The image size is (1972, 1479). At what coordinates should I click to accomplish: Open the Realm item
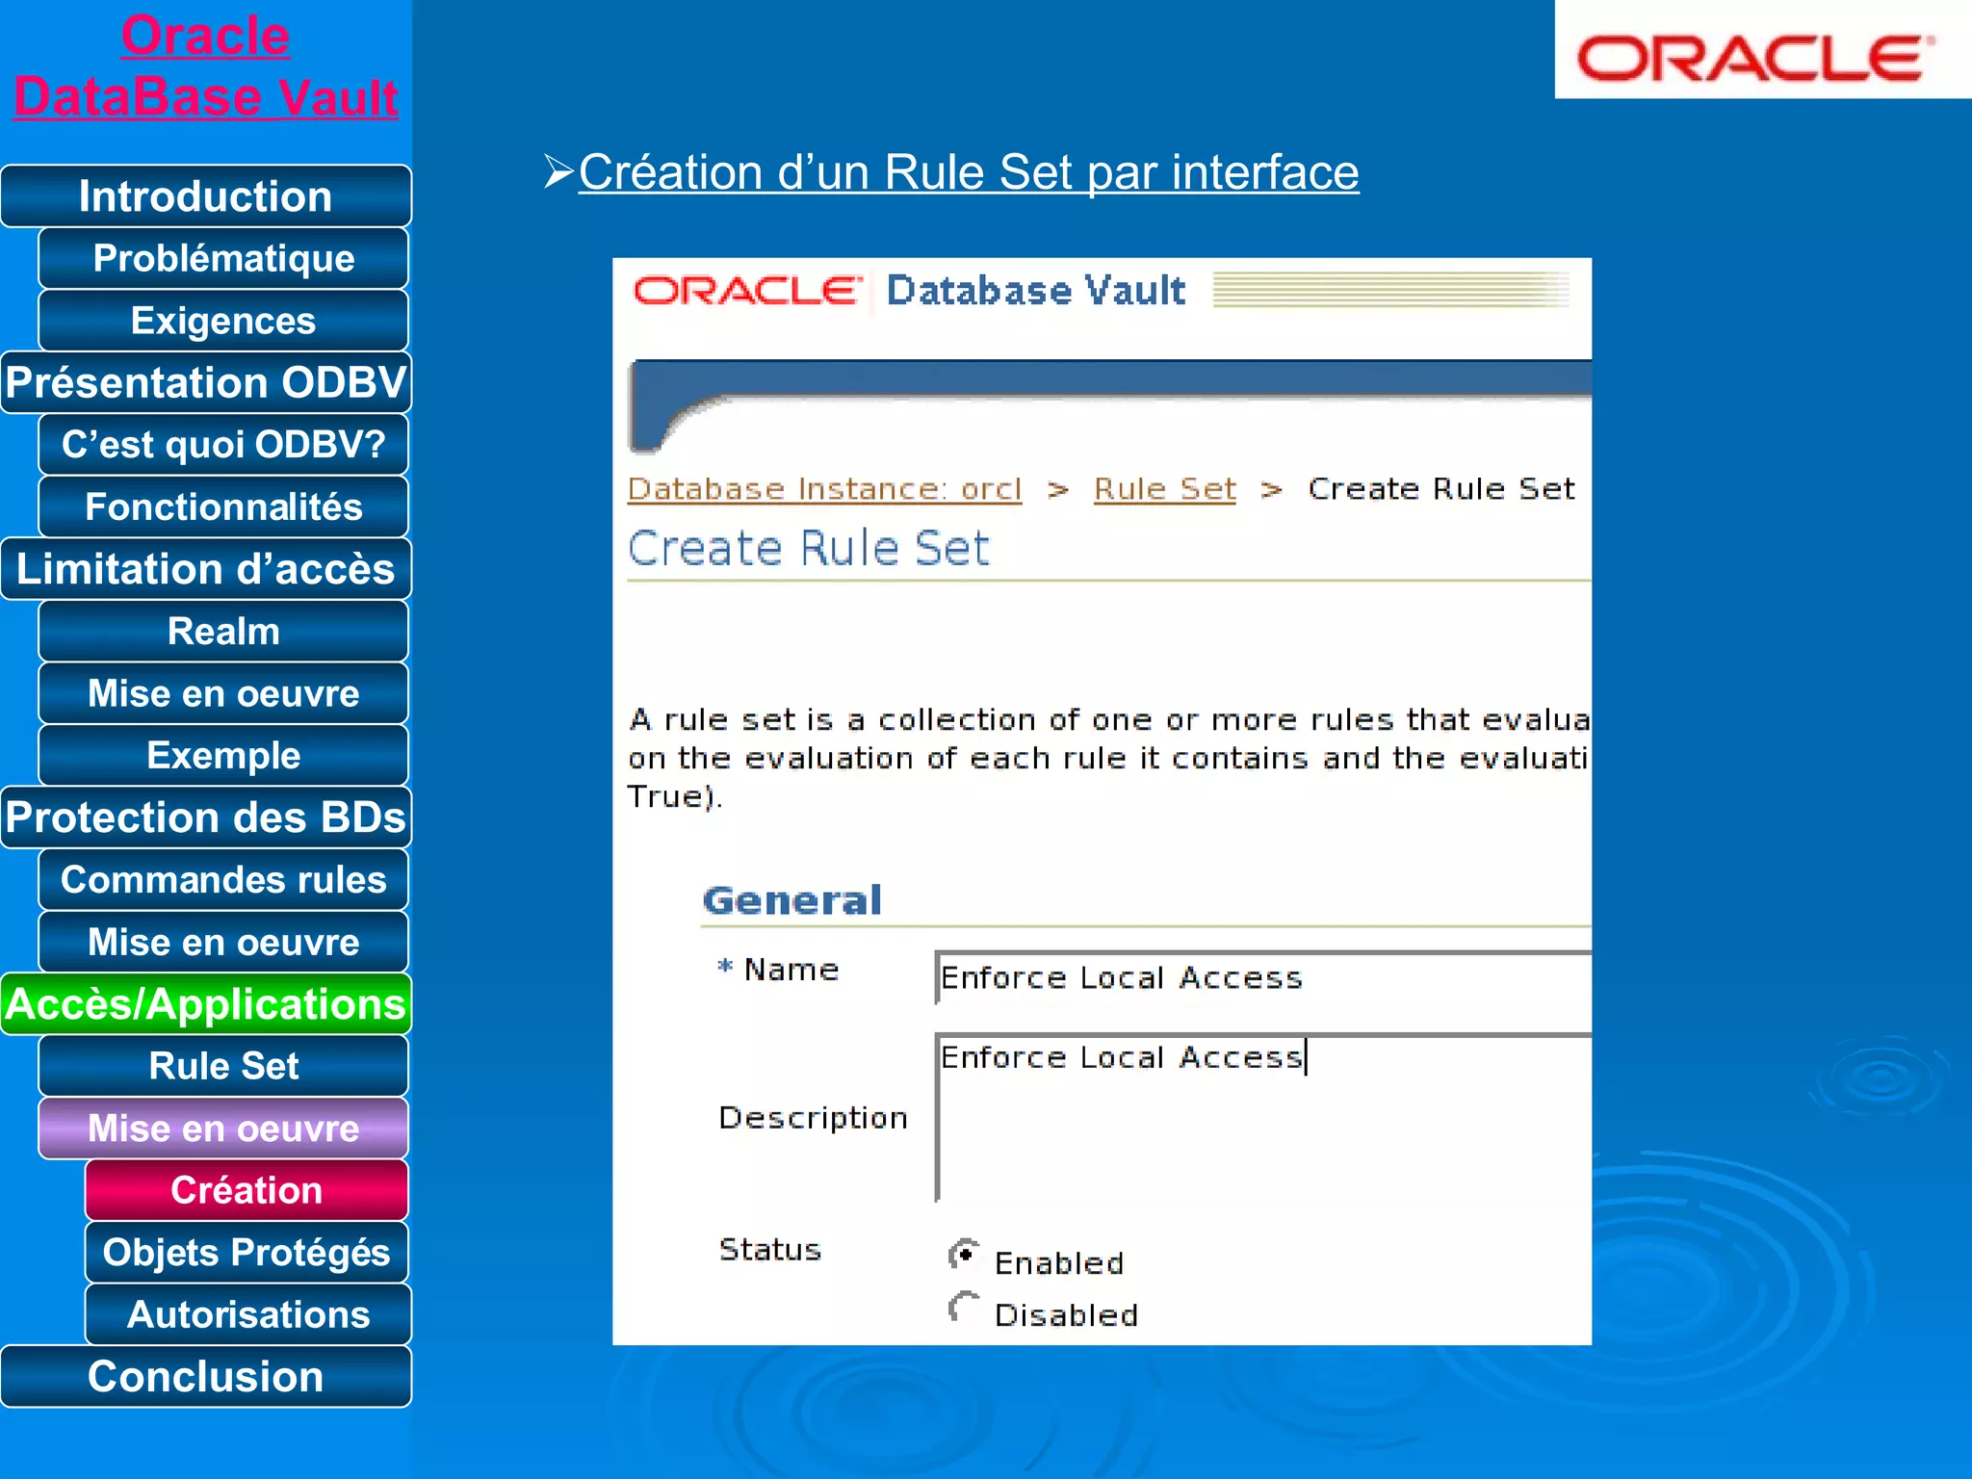click(x=223, y=632)
